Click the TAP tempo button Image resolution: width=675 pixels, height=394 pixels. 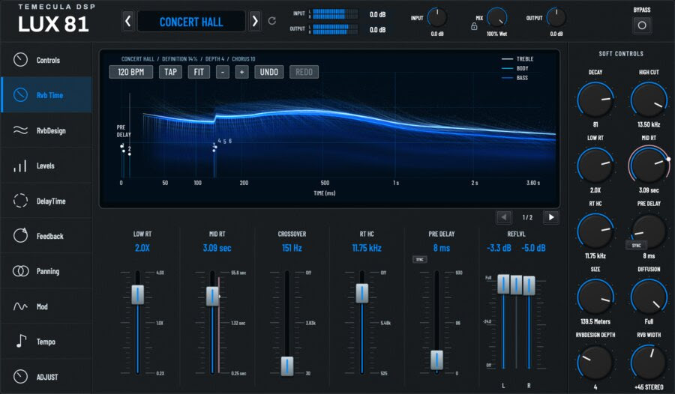[170, 72]
